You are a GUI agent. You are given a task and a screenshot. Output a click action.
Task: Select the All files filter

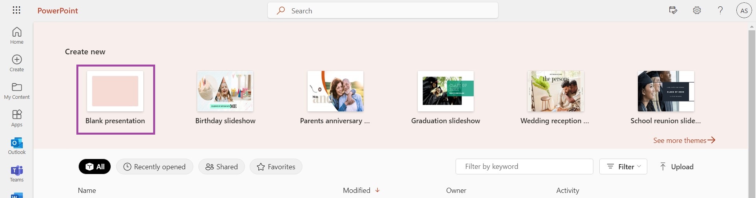[x=94, y=167]
